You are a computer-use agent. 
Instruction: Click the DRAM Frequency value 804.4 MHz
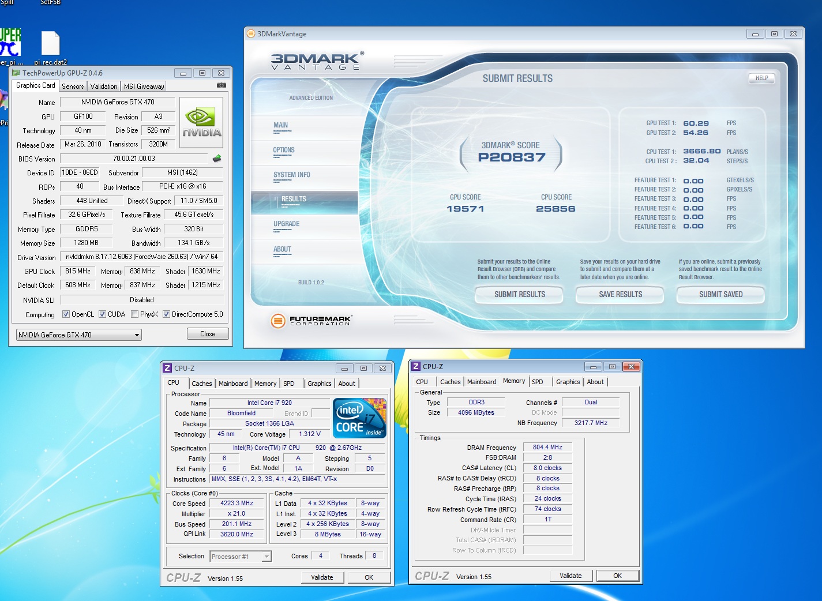tap(547, 447)
